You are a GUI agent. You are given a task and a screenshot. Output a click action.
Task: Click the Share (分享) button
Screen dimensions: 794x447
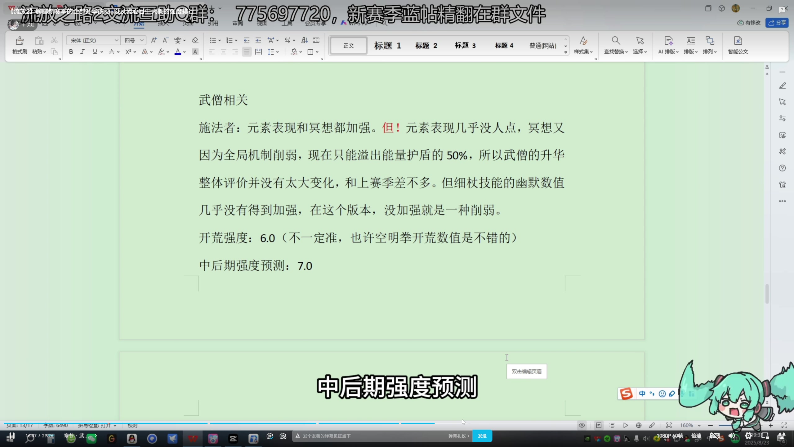coord(777,23)
